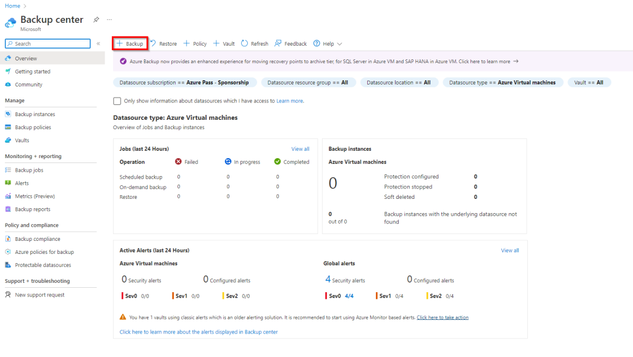Image resolution: width=633 pixels, height=357 pixels.
Task: Click the Protectable datasources icon
Action: (x=8, y=265)
